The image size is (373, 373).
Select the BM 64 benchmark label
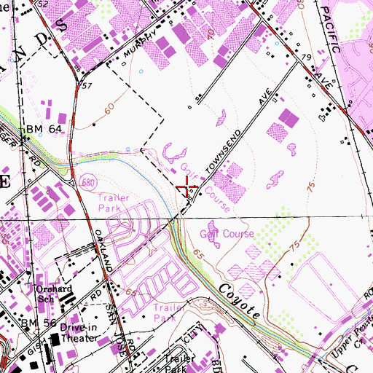pos(44,129)
